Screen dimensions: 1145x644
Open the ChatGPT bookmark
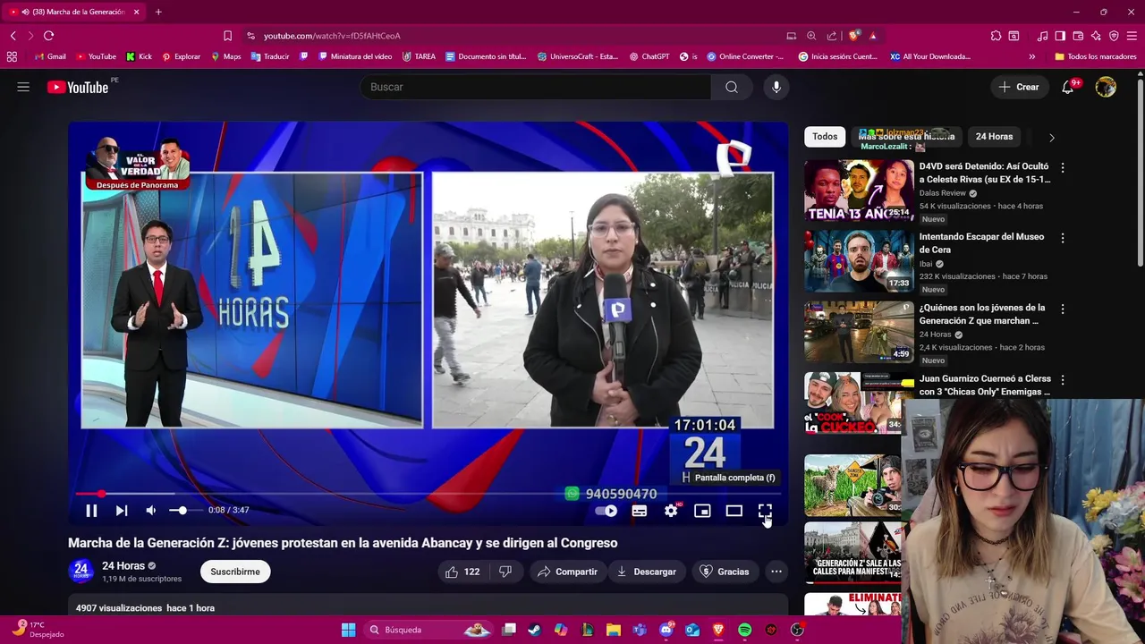(x=649, y=56)
